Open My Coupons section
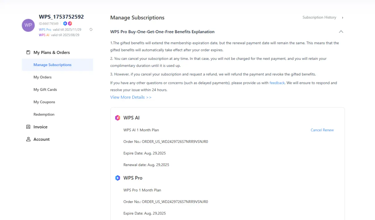The height and width of the screenshot is (220, 375). (44, 102)
